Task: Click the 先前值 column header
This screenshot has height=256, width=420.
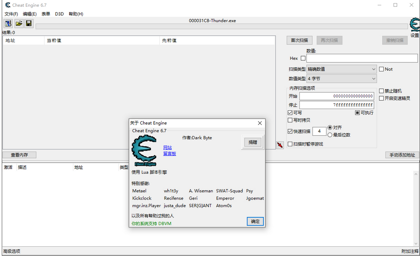Action: 217,40
